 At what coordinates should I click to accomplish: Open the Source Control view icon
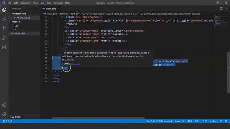pyautogui.click(x=4, y=28)
